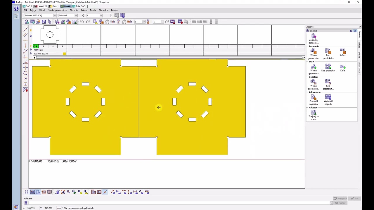
Task: Open the Zlecenie menu
Action: click(x=74, y=10)
